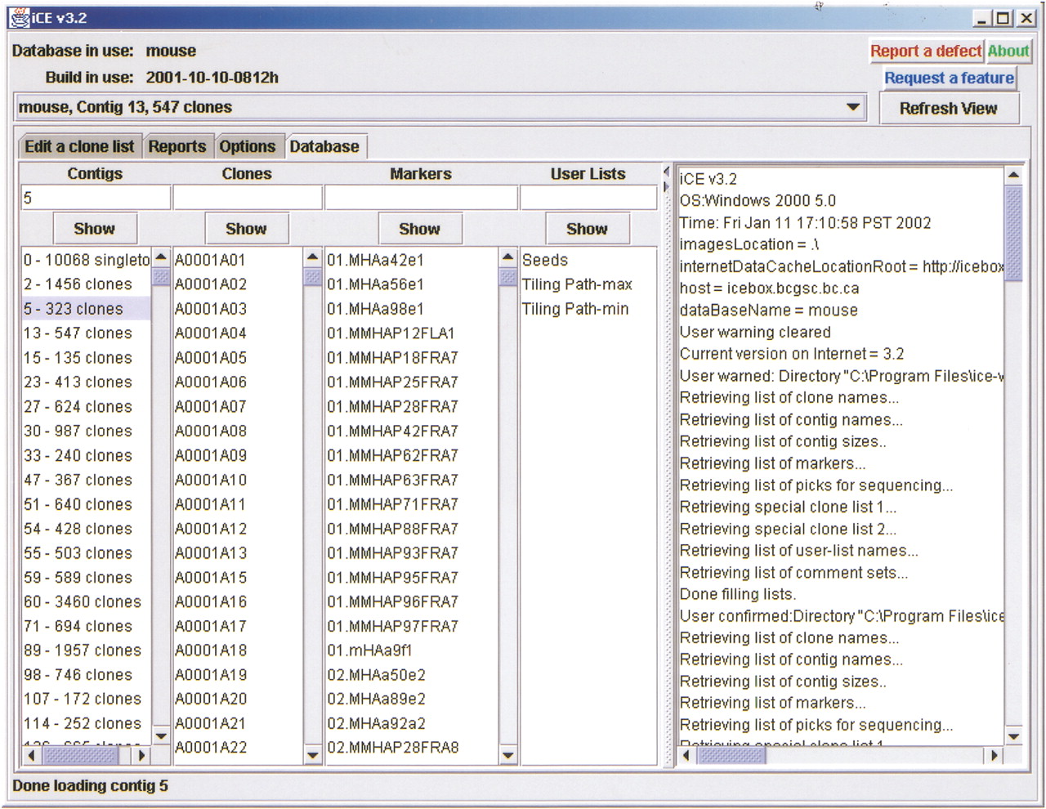This screenshot has height=809, width=1046.
Task: Select marker 01.MMHAP12FLA1
Action: tap(412, 333)
